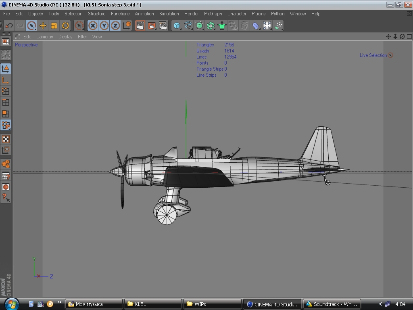
Task: Enable the Use Polygon Tool mode
Action: pos(6,114)
